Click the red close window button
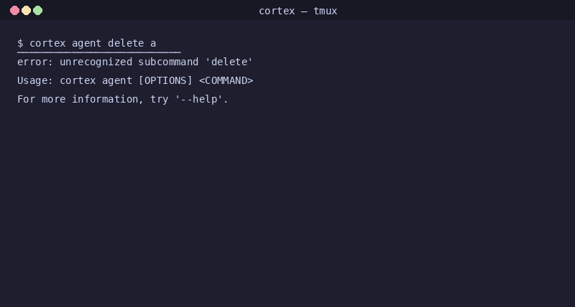The height and width of the screenshot is (307, 575). coord(14,11)
